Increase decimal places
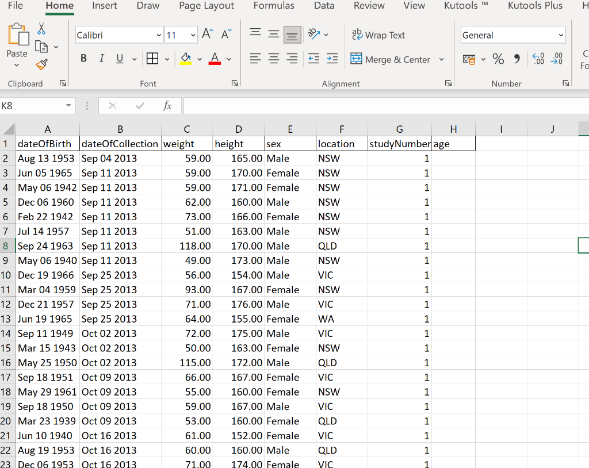The height and width of the screenshot is (468, 589). pos(538,59)
